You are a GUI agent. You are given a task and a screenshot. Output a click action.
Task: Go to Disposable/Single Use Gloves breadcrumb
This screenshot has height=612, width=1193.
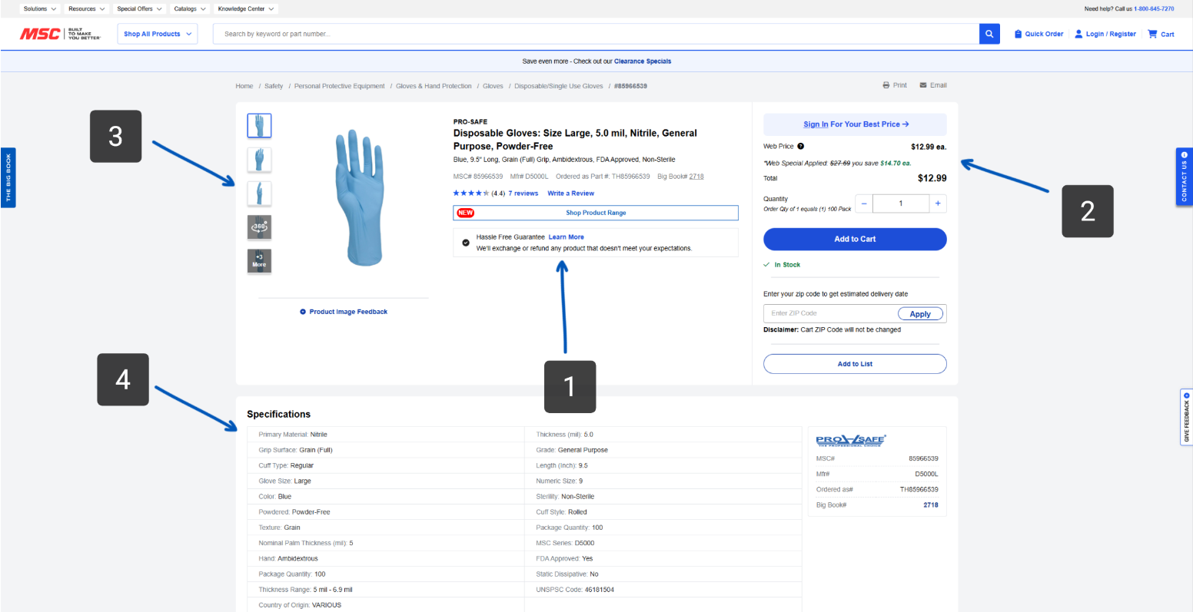point(559,86)
